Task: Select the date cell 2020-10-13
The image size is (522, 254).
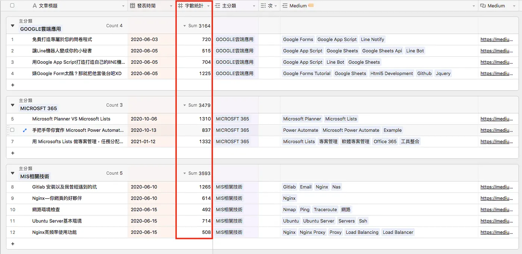Action: tap(152, 130)
